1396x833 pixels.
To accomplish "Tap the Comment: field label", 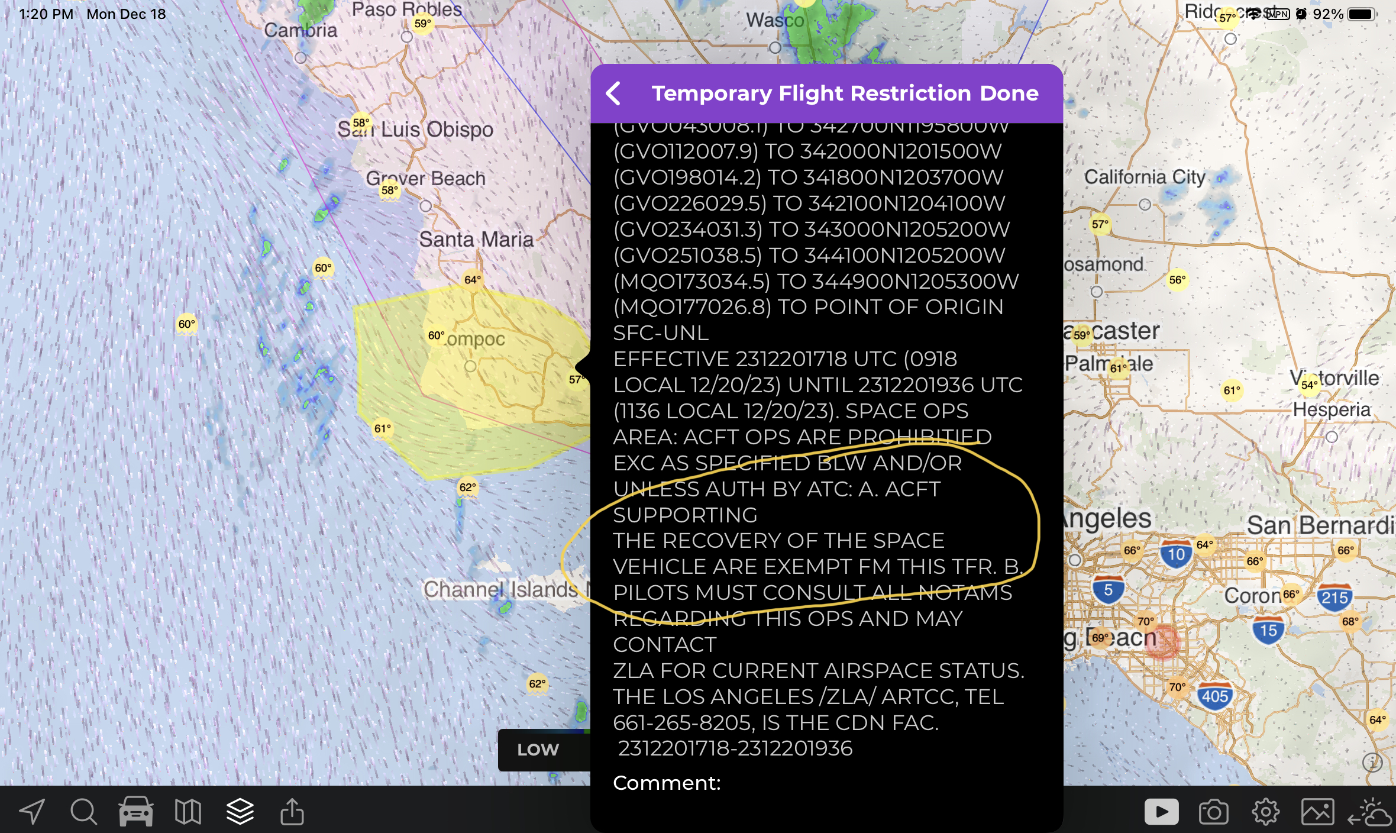I will coord(667,783).
